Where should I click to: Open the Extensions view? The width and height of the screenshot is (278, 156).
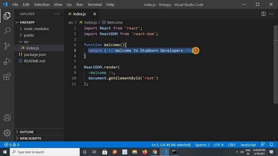point(7,76)
